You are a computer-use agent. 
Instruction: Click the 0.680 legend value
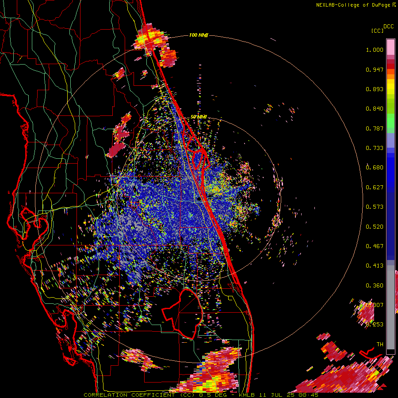tap(375, 168)
